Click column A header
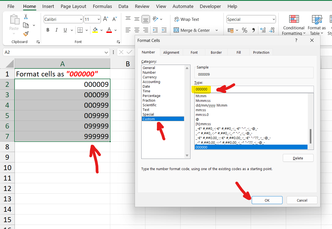332x229 pixels. tap(62, 64)
